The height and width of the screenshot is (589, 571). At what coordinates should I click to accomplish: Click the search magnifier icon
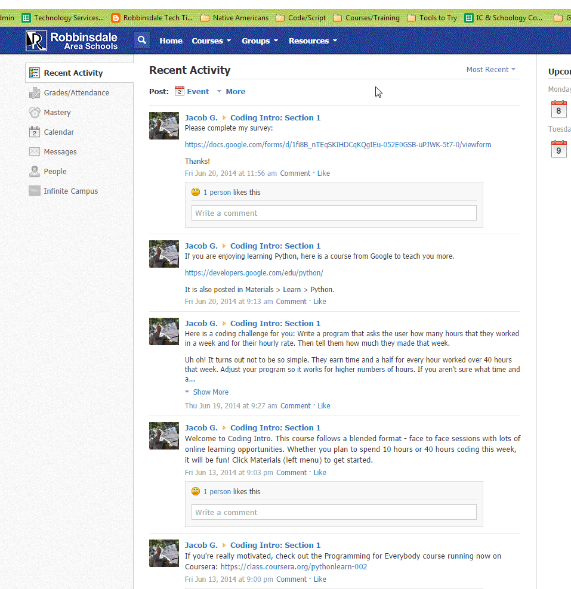click(142, 40)
